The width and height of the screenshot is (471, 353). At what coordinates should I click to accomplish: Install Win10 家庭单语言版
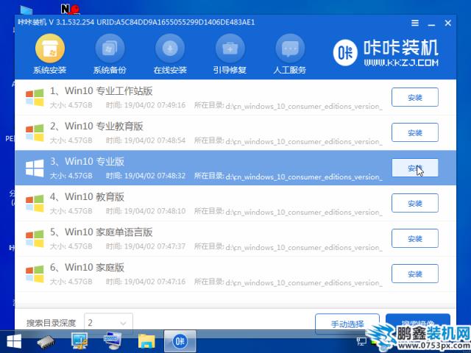coord(414,238)
